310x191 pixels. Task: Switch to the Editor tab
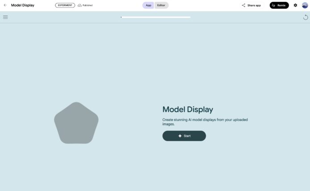pos(161,5)
